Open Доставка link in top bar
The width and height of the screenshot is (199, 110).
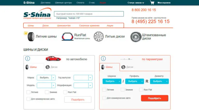45,3
